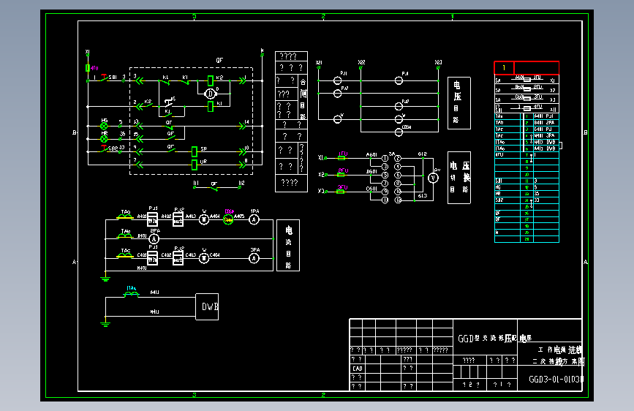Select the 4FU fuse symbol
The image size is (634, 411).
pos(88,68)
